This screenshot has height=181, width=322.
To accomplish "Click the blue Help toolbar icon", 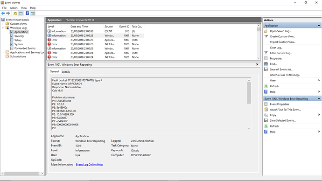I will [x=28, y=14].
